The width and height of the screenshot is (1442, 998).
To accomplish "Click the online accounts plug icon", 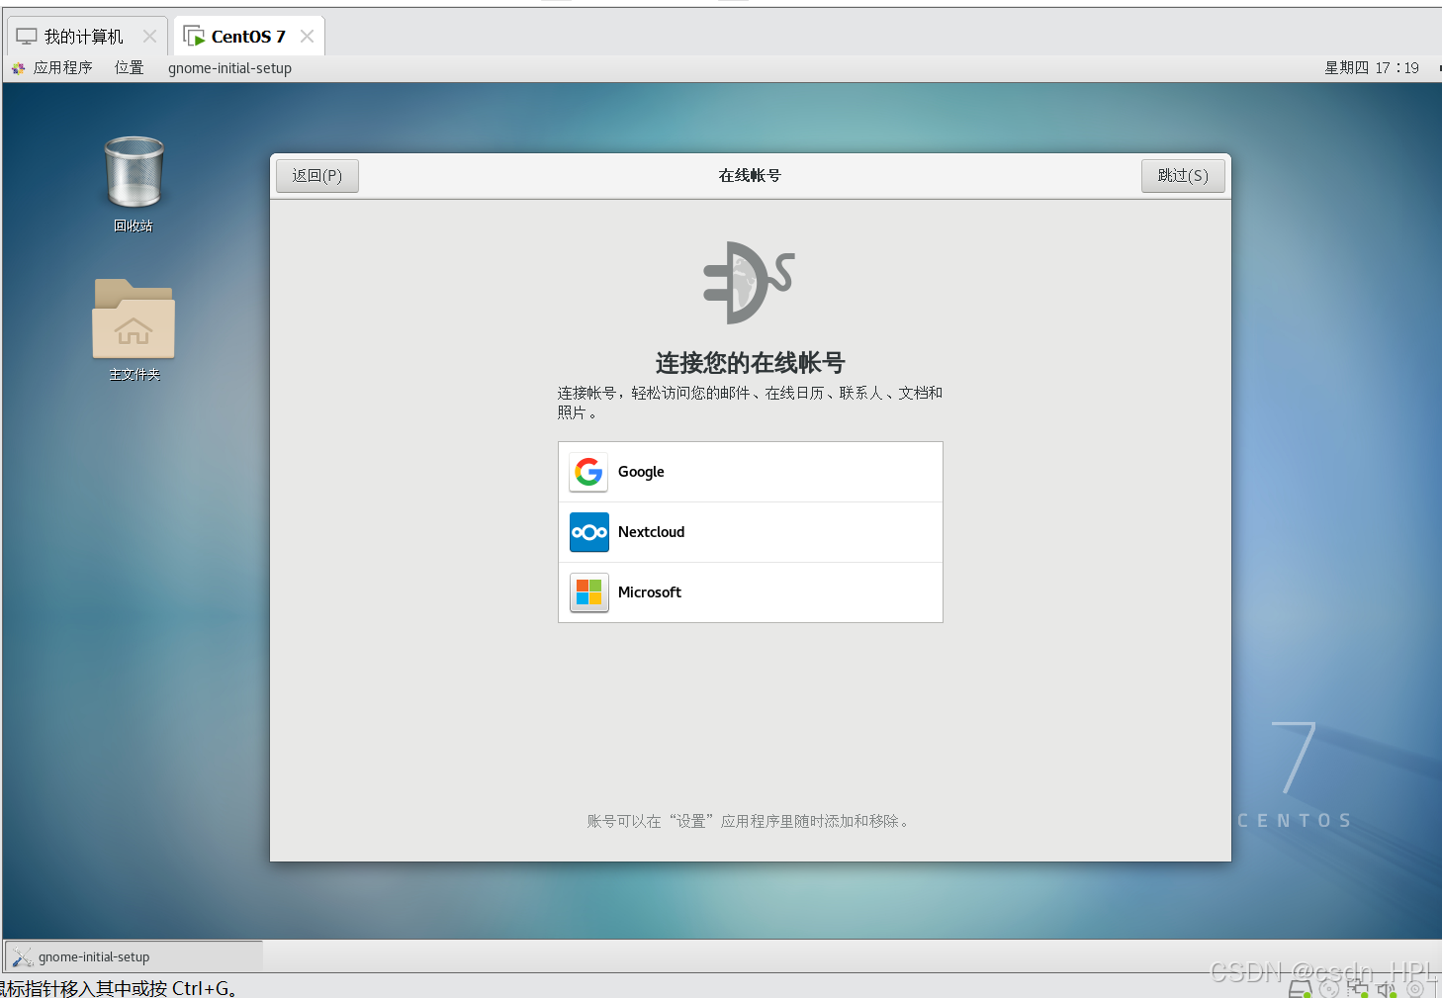I will (x=749, y=283).
